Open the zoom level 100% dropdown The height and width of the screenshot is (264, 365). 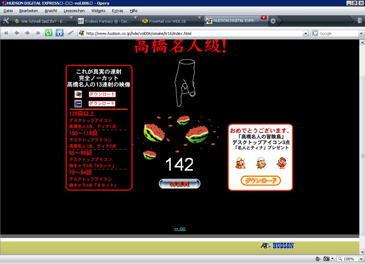tap(361, 259)
